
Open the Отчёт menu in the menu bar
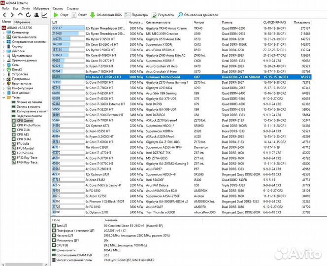tap(26, 8)
